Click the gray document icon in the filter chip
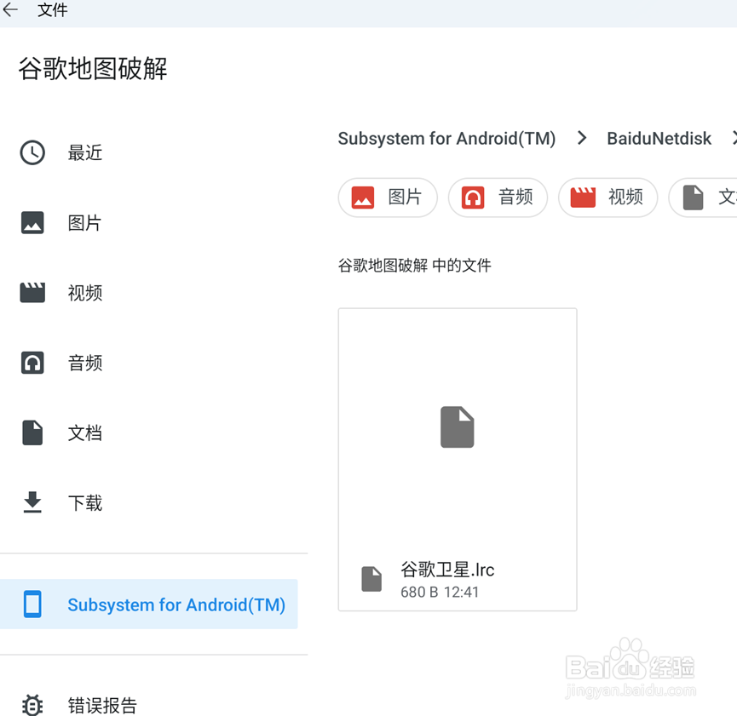The height and width of the screenshot is (716, 737). point(694,198)
